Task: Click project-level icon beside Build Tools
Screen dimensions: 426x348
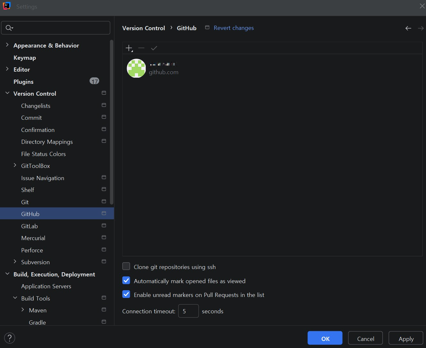Action: [104, 298]
